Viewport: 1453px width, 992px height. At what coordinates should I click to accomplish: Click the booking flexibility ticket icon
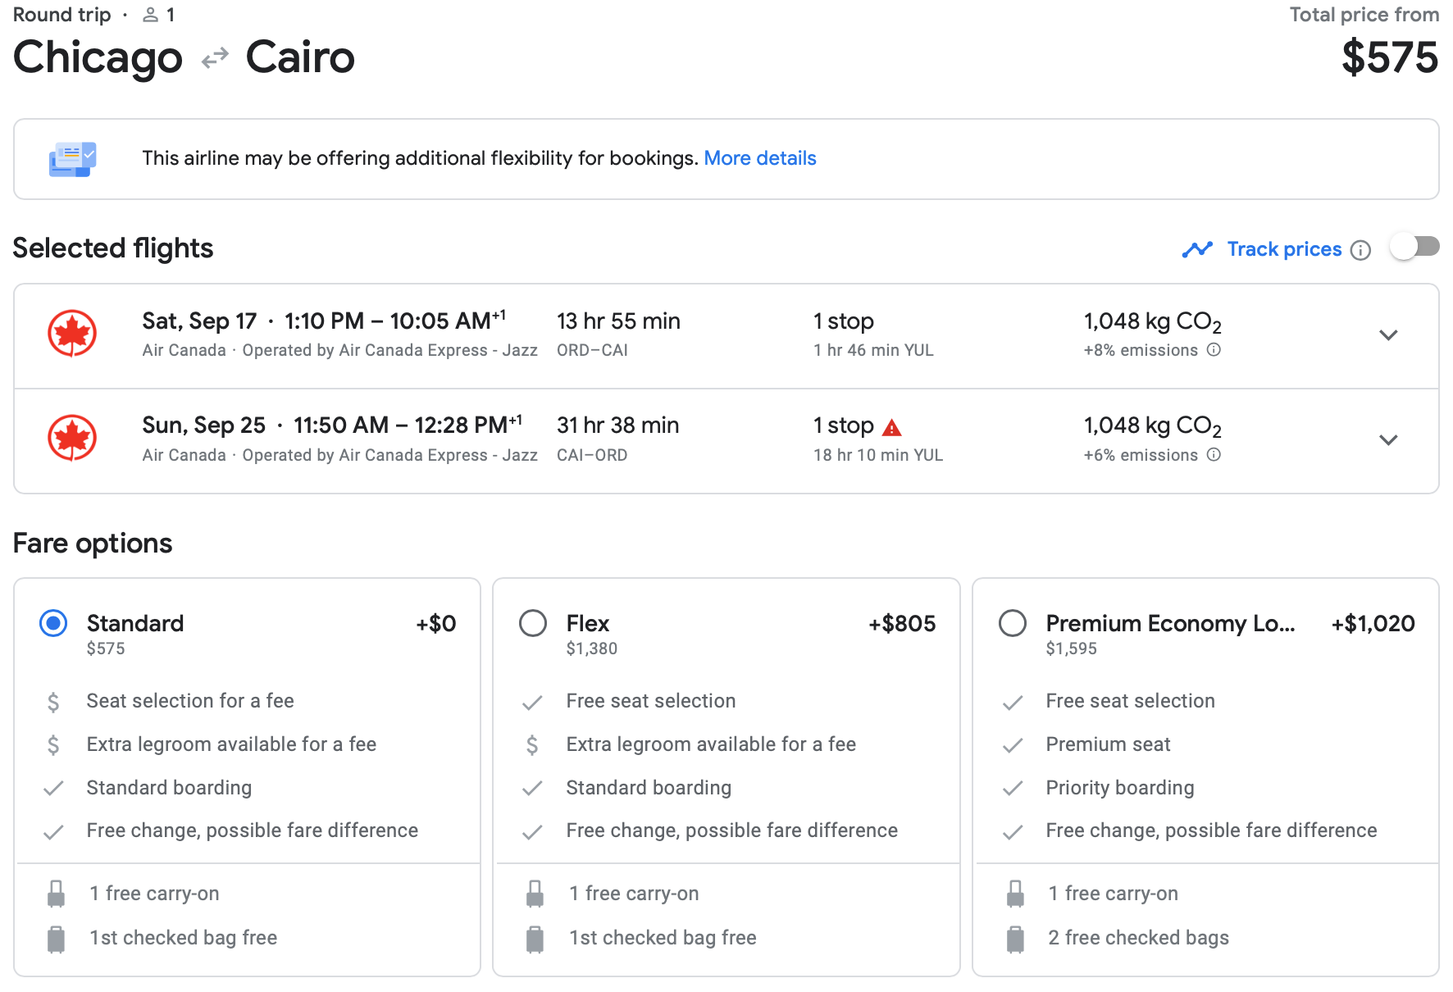72,159
